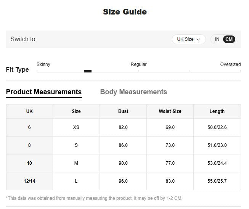Select the CM unit option

click(x=229, y=39)
